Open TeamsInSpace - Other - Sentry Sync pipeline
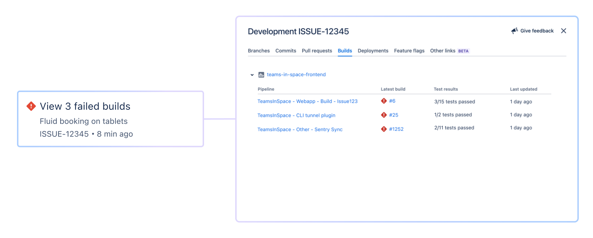 coord(300,130)
